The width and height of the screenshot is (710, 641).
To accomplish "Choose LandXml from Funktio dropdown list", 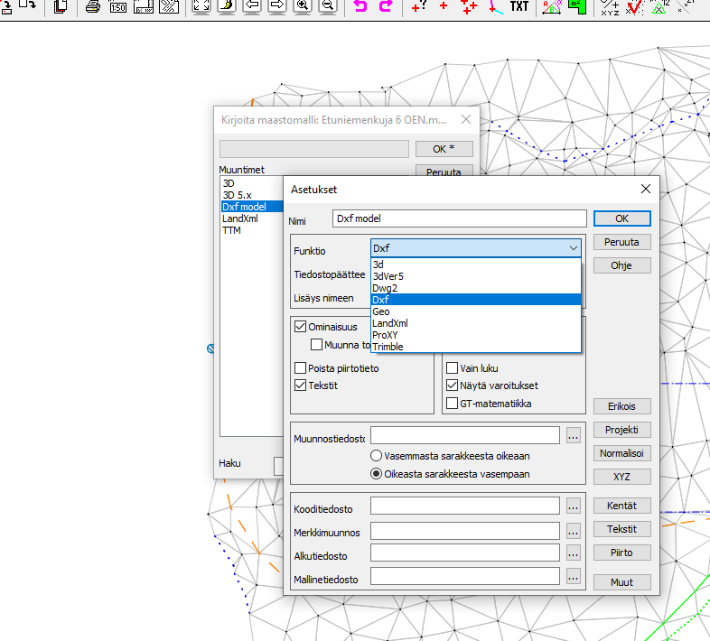I will click(x=476, y=323).
